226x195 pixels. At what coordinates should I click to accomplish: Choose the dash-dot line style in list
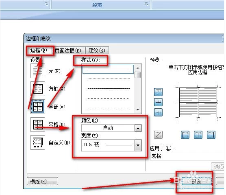[x=109, y=108]
